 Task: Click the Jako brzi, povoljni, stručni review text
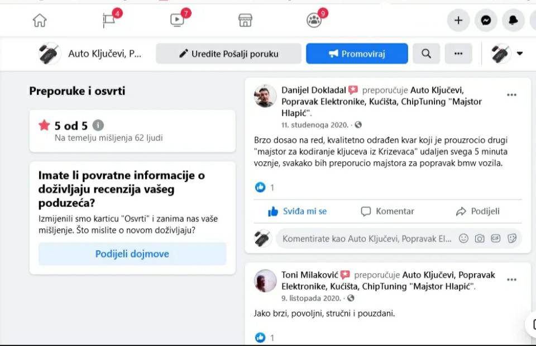(x=324, y=314)
